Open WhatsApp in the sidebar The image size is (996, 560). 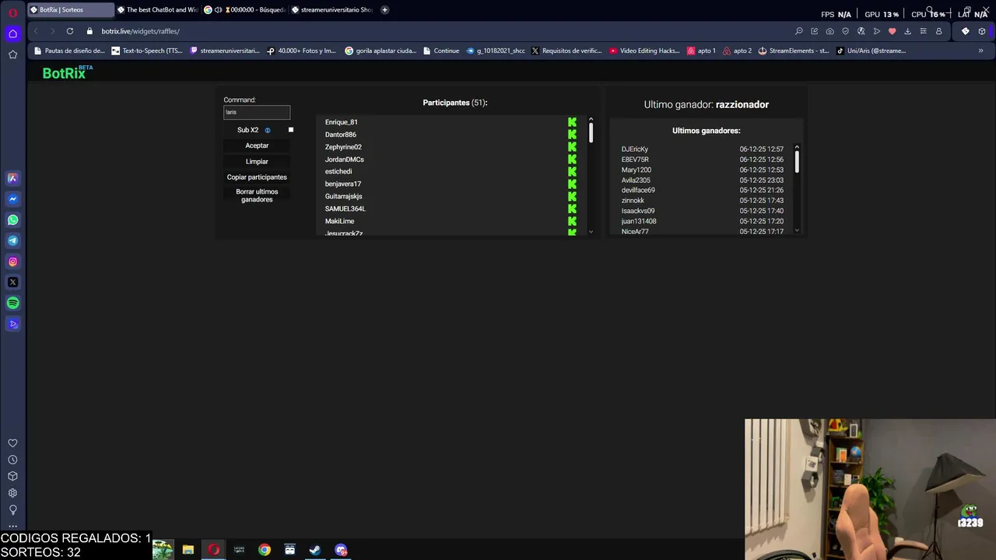pyautogui.click(x=12, y=220)
